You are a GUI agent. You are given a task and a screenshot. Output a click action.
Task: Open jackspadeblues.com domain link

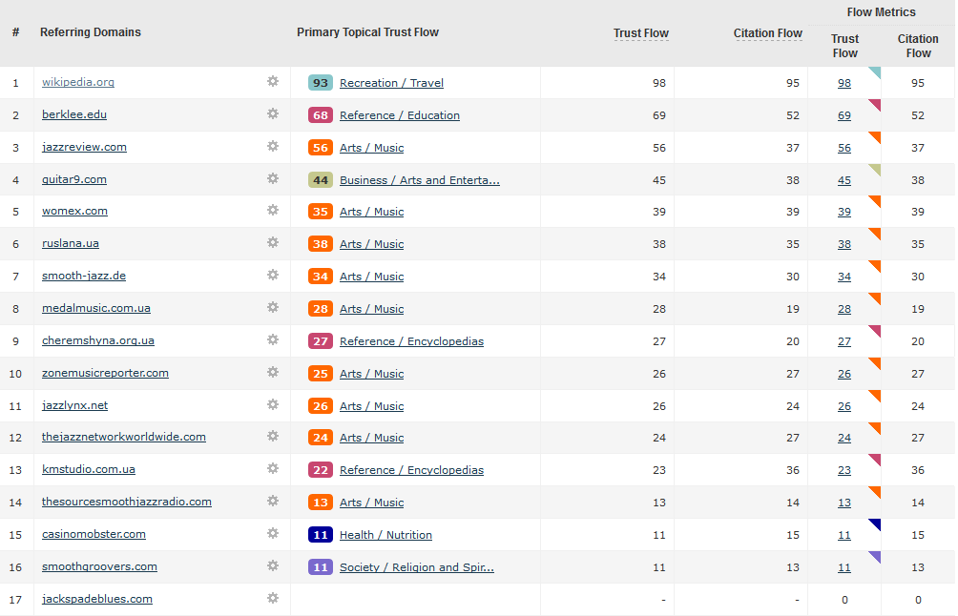pyautogui.click(x=96, y=599)
